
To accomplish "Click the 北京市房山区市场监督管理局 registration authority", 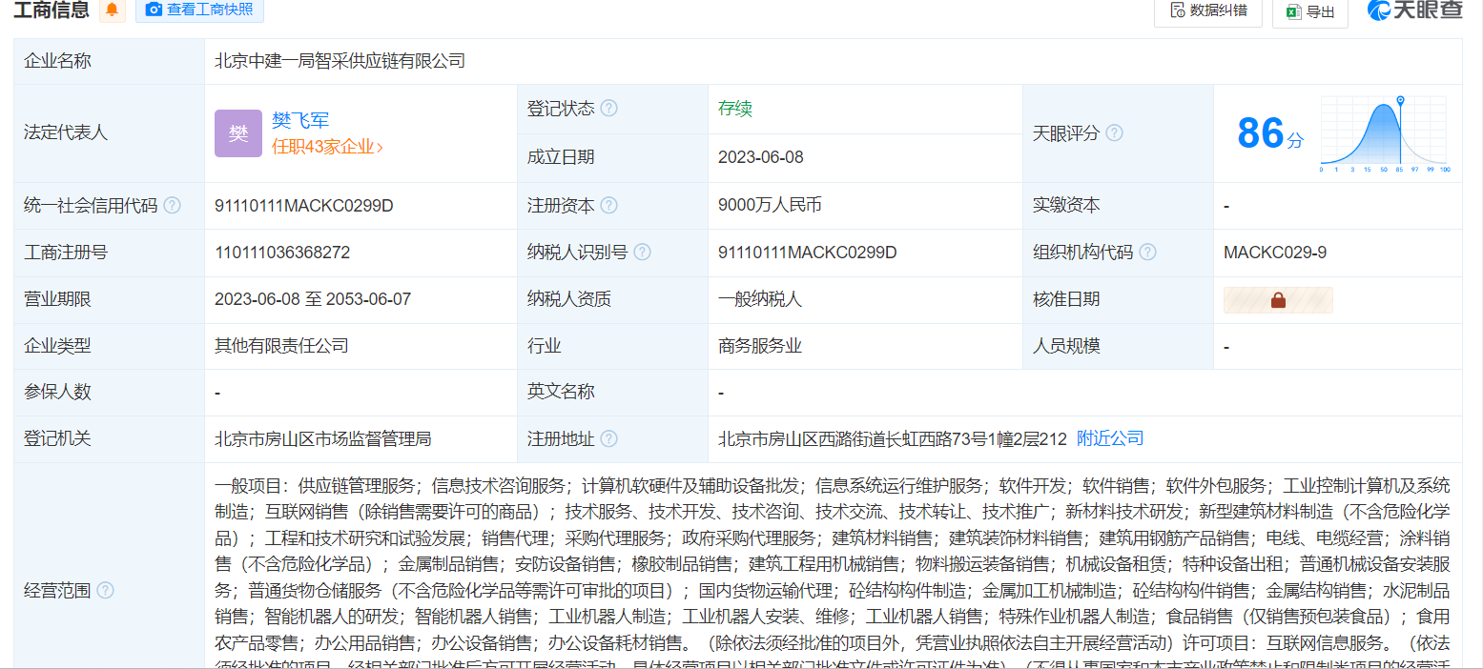I will 323,438.
